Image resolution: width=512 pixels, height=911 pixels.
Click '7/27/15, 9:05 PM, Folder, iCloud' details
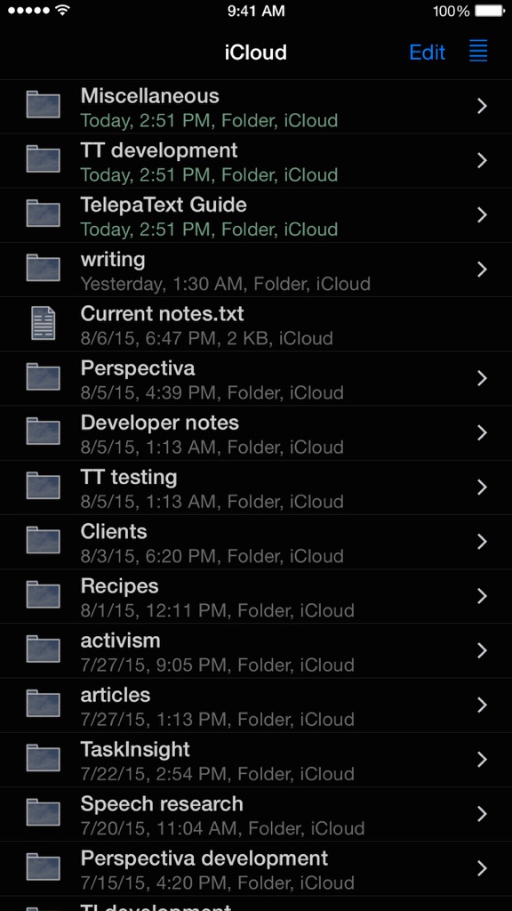pyautogui.click(x=217, y=665)
